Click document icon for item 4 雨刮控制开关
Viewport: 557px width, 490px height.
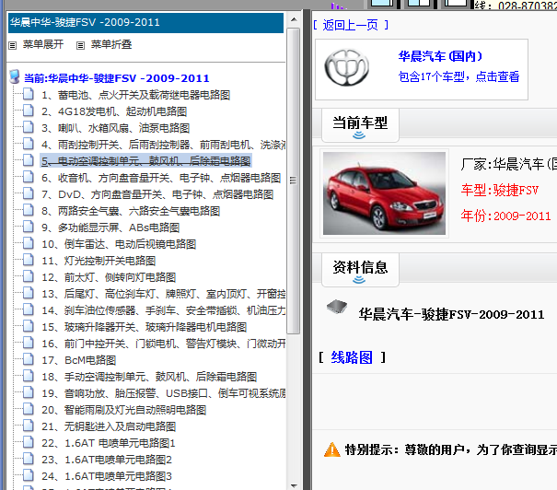tap(29, 144)
